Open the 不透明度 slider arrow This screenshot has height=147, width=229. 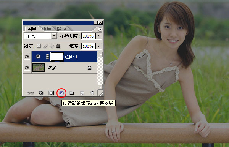pyautogui.click(x=98, y=36)
